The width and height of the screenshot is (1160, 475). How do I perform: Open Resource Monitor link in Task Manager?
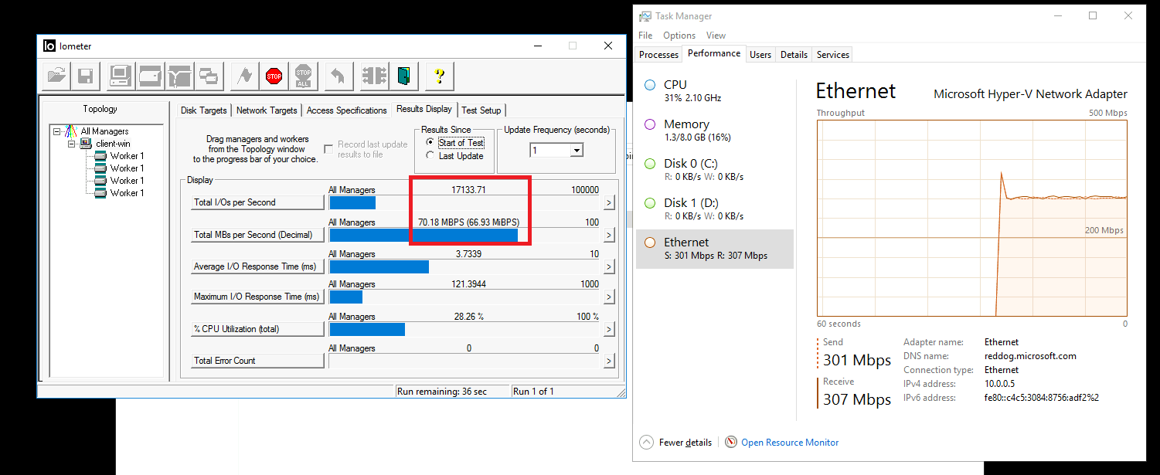point(790,443)
